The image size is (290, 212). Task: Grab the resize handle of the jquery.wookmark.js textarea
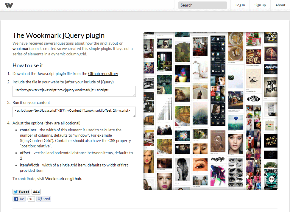(x=134, y=95)
